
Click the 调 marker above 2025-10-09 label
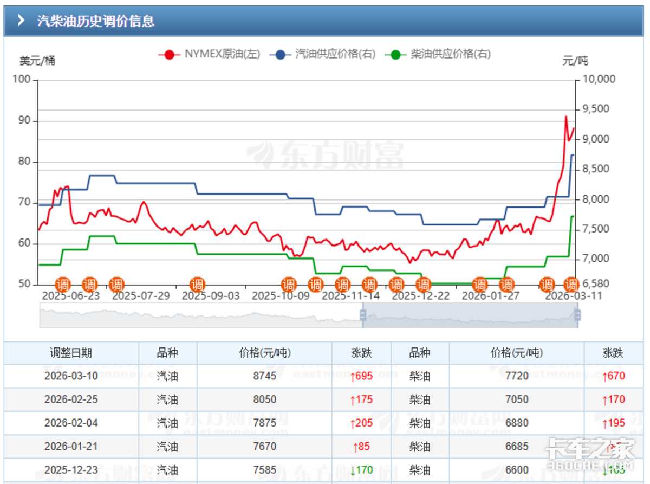[x=289, y=284]
